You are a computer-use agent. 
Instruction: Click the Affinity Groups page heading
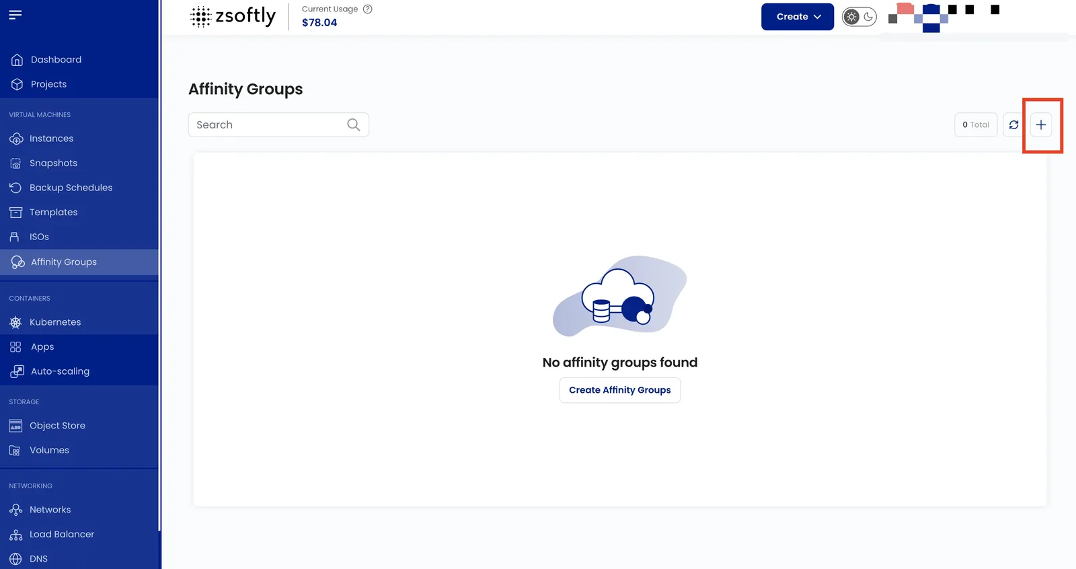click(245, 89)
